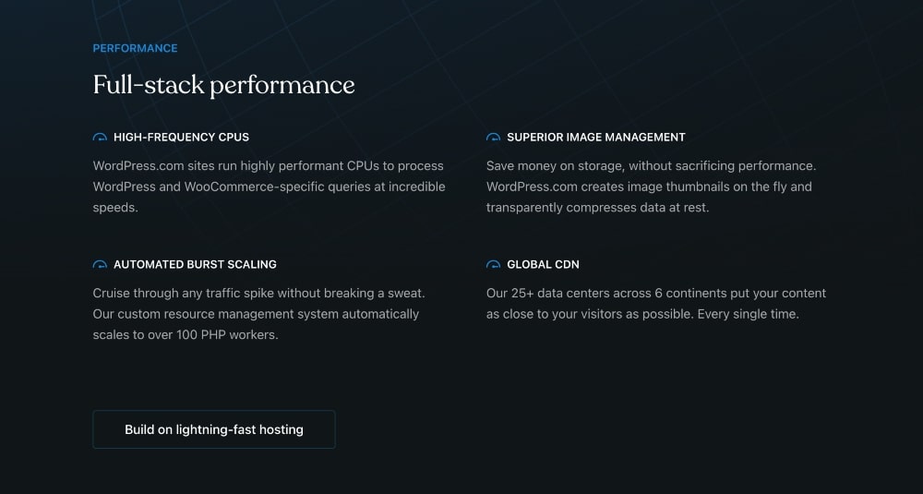Screen dimensions: 923x494
Task: Click the gauge icon beside Global CDN
Action: pos(493,265)
